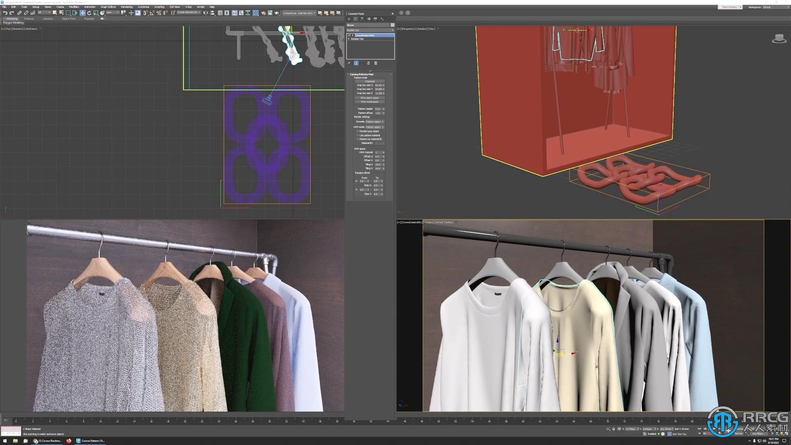Open File Explorer from taskbar
The image size is (791, 445).
click(15, 441)
